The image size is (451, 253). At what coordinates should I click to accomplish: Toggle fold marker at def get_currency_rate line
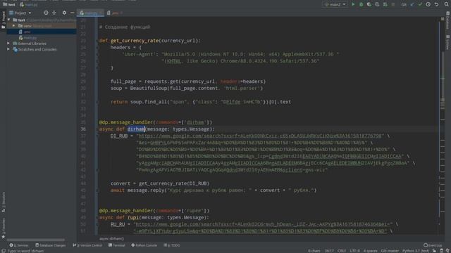pos(97,41)
